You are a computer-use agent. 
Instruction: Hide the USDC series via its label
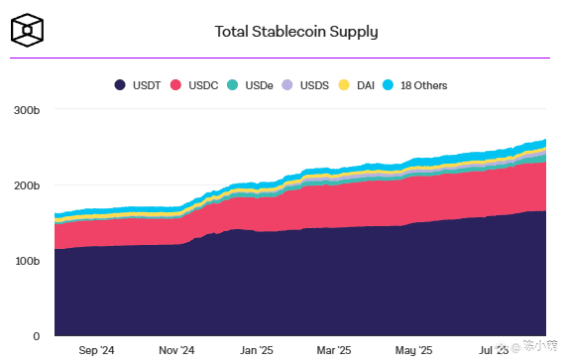click(x=203, y=85)
